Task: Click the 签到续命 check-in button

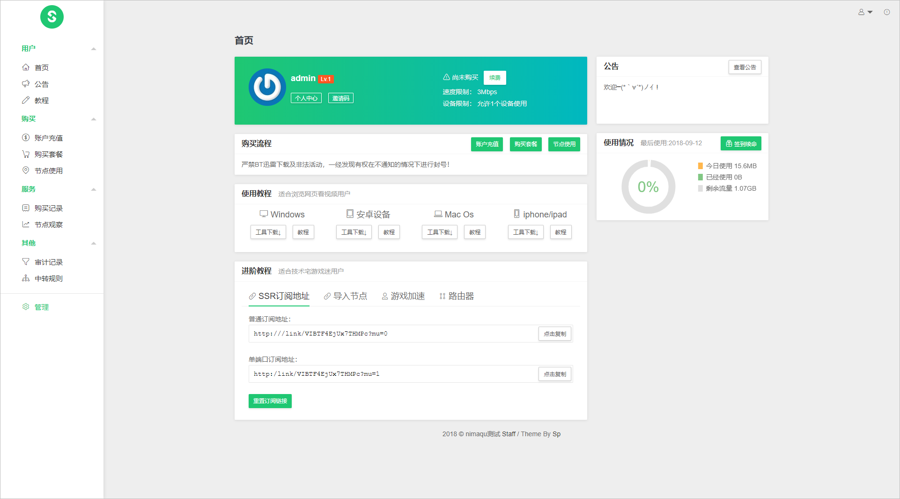Action: 741,143
